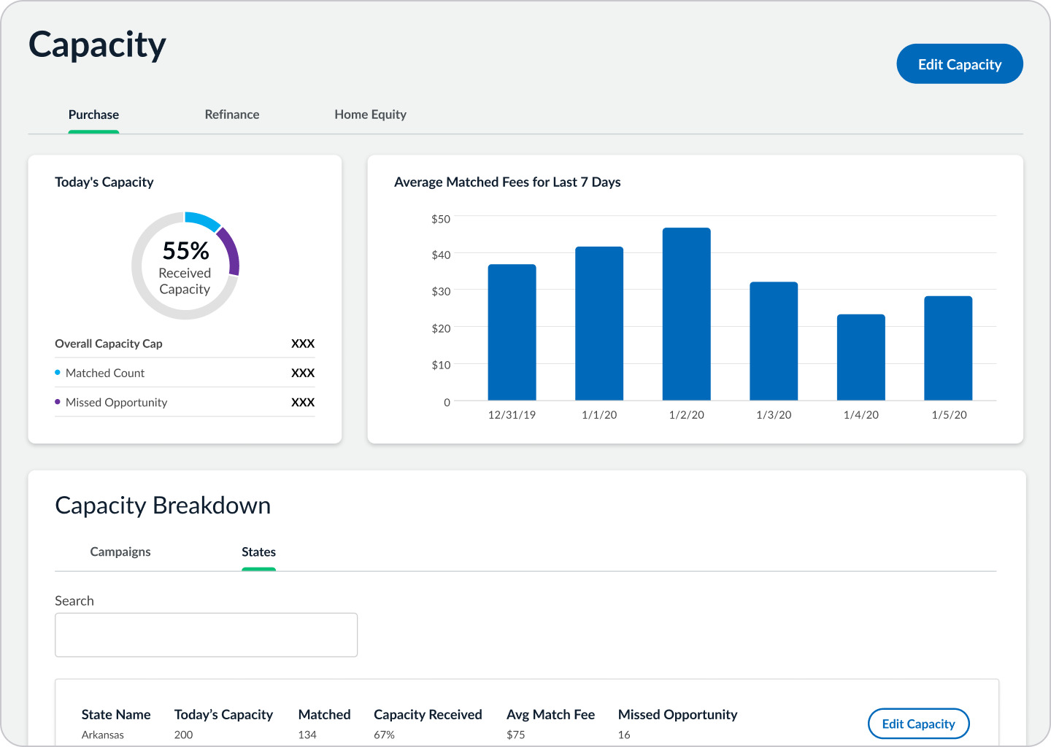Image resolution: width=1051 pixels, height=747 pixels.
Task: Click the Missed Opportunity column header
Action: (x=677, y=715)
